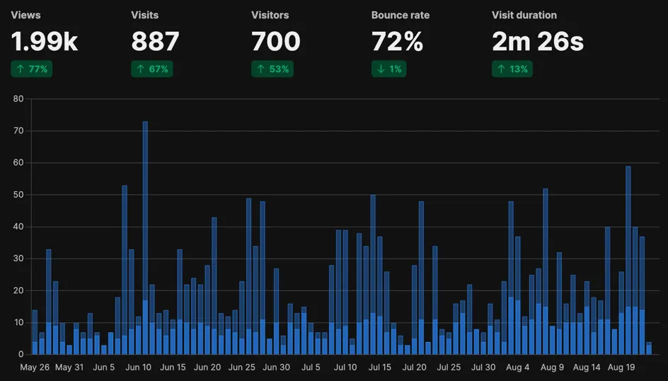The image size is (668, 381).
Task: Click the up arrow in the 13% badge
Action: [502, 69]
